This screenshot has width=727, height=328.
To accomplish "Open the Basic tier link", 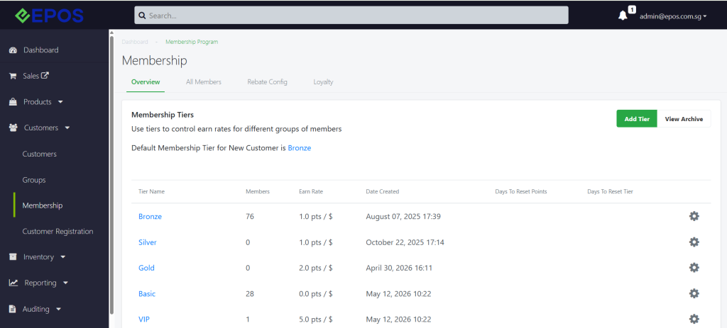I will coord(147,293).
